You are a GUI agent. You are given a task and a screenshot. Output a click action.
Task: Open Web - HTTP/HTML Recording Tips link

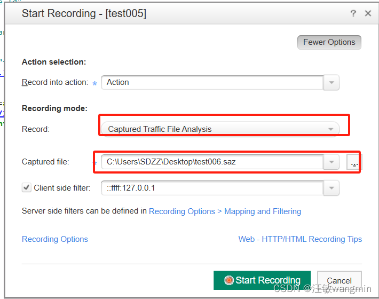pos(300,239)
